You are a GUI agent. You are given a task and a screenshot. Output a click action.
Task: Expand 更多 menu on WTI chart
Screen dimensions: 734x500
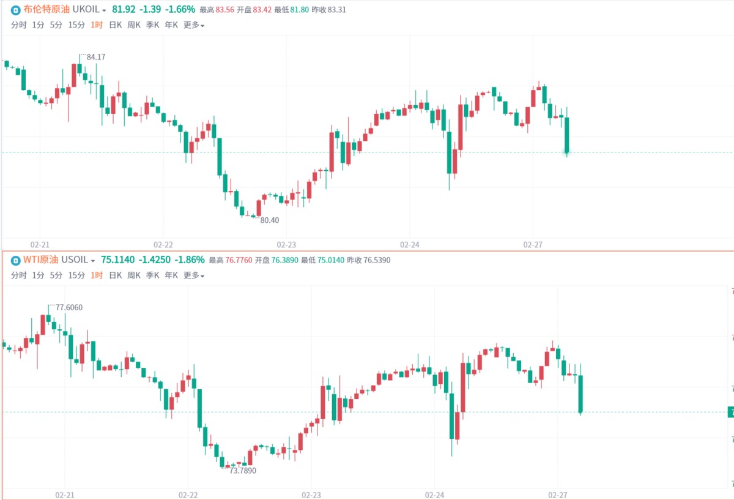[194, 275]
